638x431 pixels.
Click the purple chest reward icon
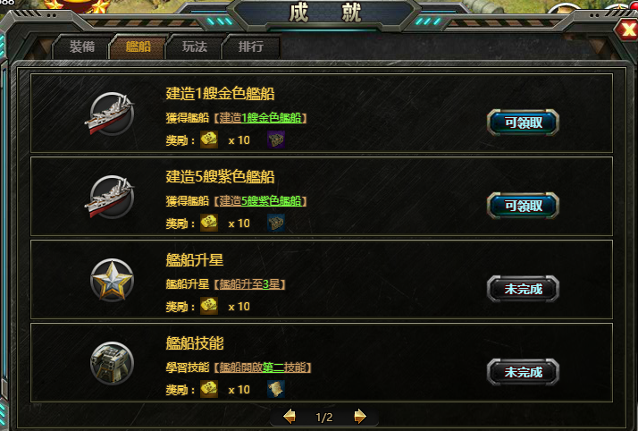coord(276,139)
